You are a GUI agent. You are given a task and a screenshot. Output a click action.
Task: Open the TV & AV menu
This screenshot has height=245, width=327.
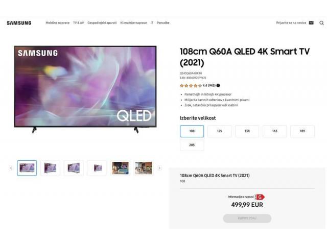78,23
